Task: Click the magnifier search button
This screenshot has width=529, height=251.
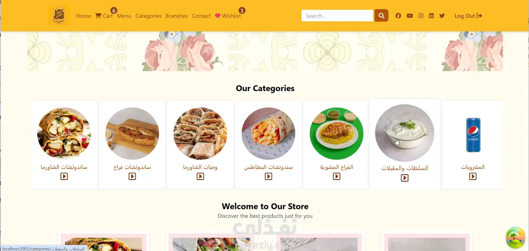Action: tap(381, 16)
